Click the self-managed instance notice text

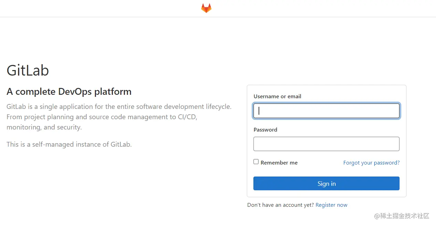[x=69, y=144]
